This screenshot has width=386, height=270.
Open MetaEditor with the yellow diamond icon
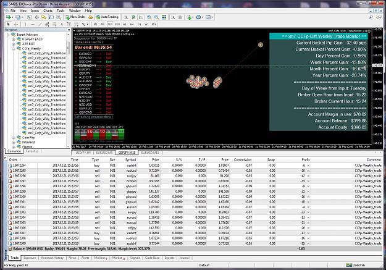[91, 17]
